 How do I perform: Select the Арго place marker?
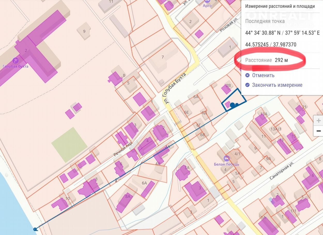(x=207, y=1)
